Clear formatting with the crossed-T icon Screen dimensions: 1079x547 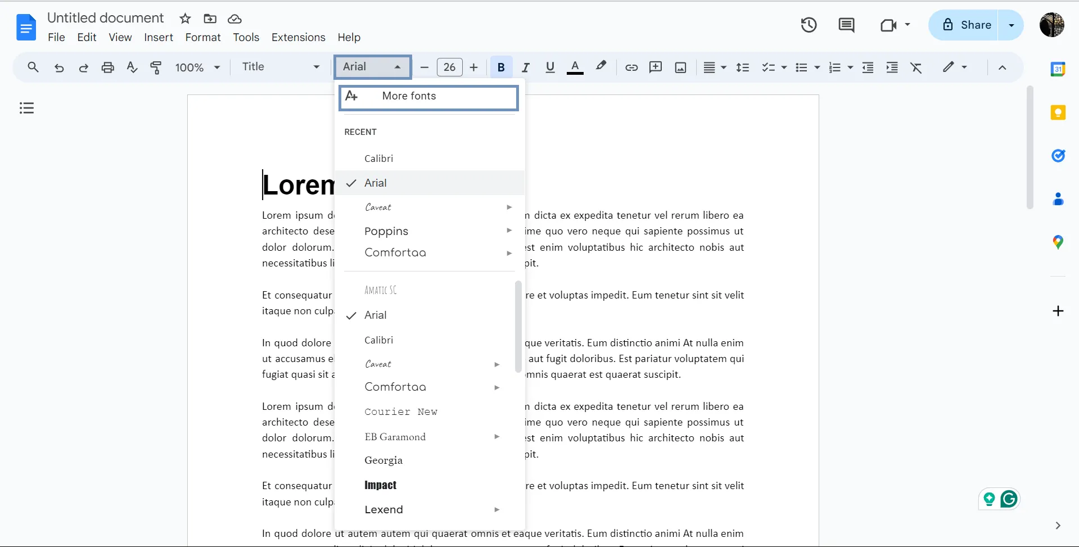coord(916,67)
